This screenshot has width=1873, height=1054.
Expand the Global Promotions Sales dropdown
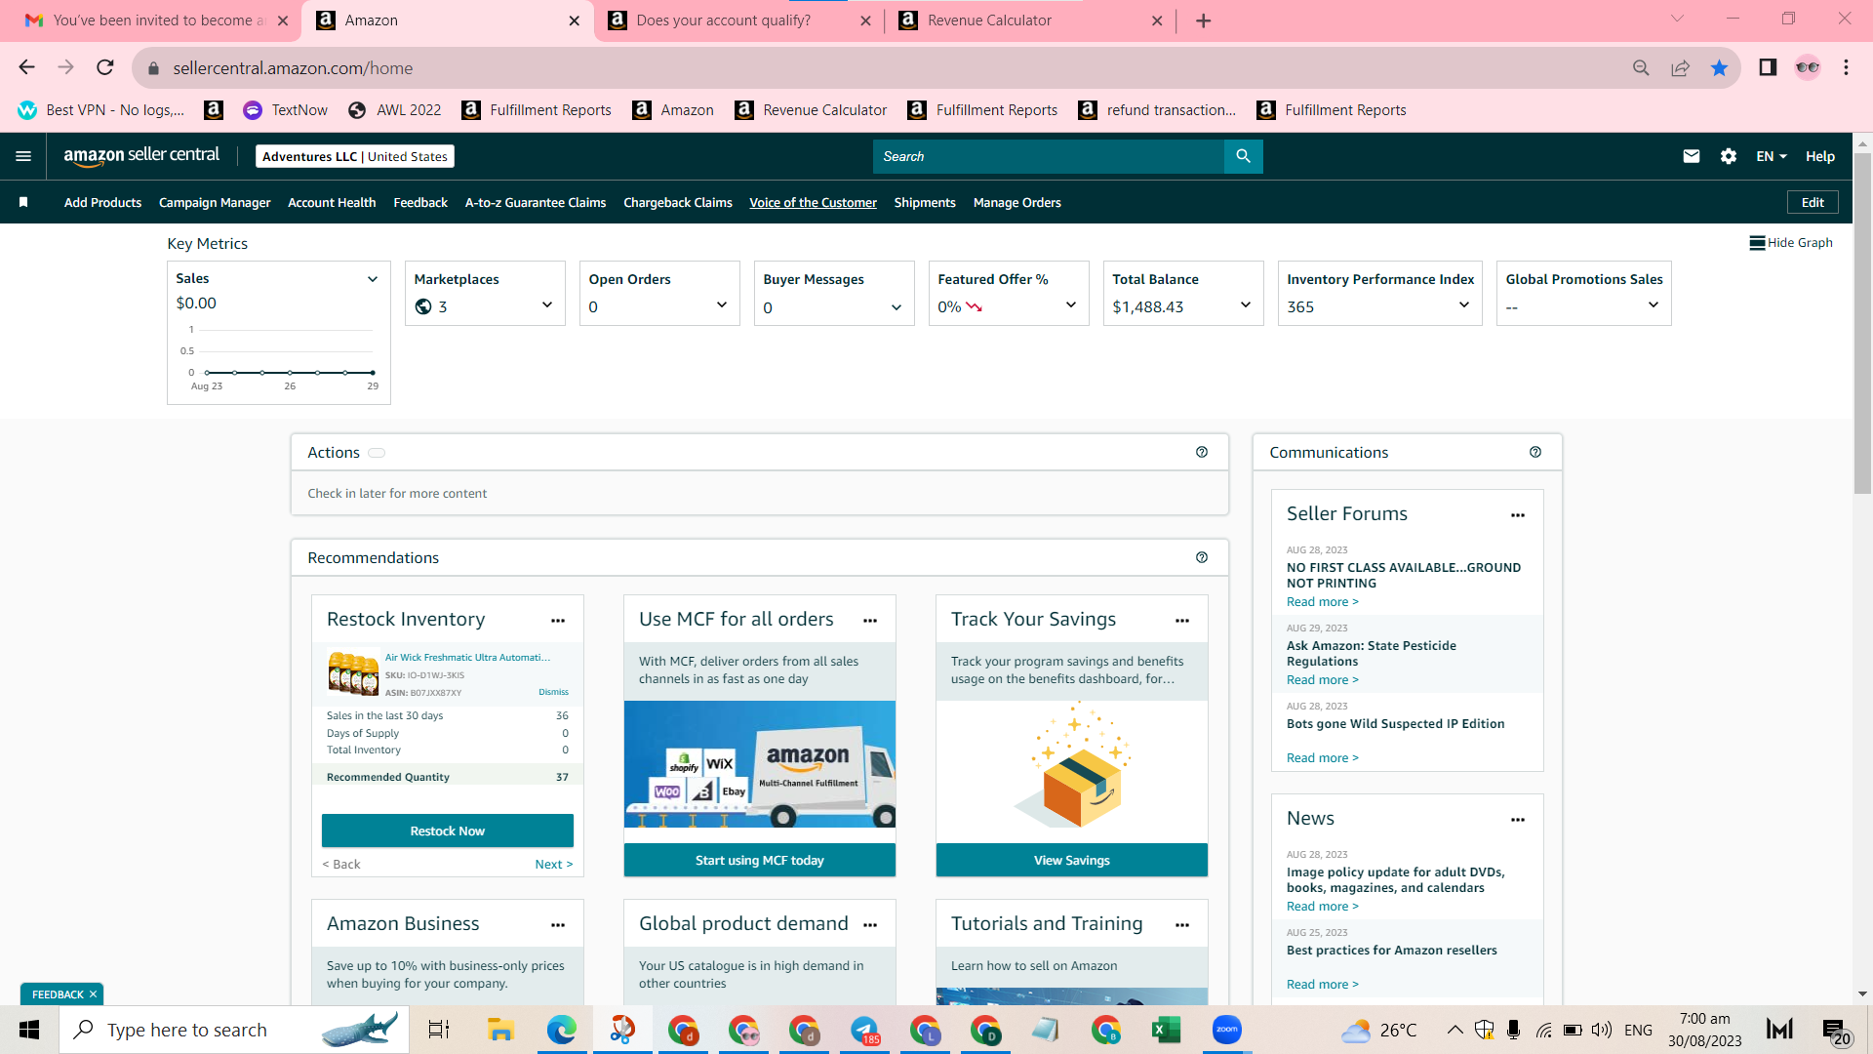point(1654,305)
